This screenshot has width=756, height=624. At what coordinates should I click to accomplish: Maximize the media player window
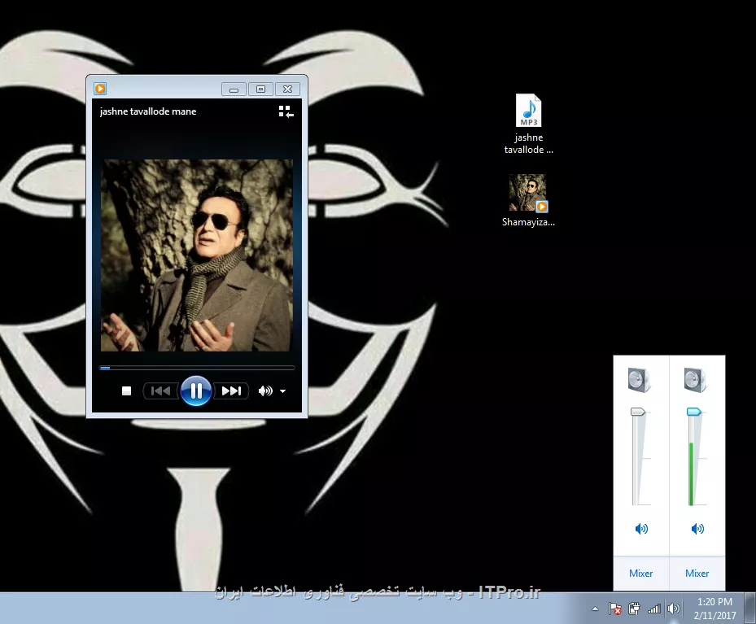click(x=261, y=89)
